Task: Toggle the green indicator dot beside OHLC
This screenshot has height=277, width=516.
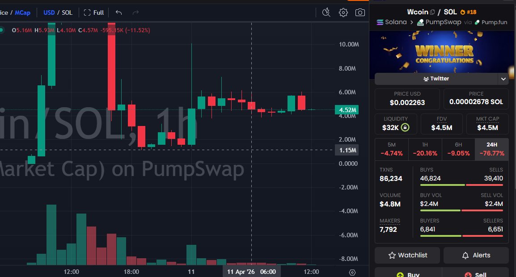Action: coord(2,30)
